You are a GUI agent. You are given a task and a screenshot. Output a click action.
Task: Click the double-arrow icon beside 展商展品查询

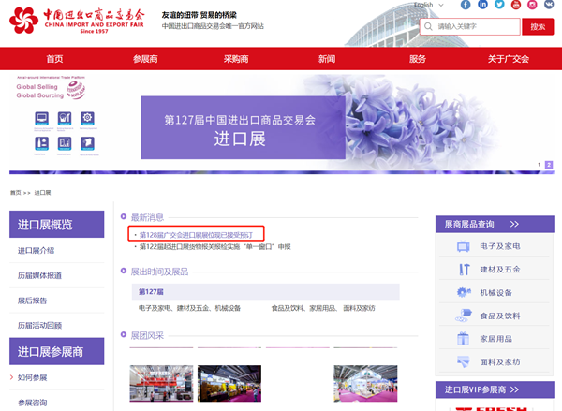[514, 225]
